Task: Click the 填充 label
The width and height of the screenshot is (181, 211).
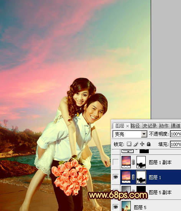Action: point(163,144)
